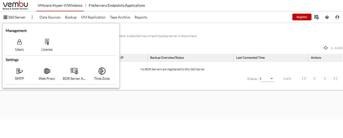The height and width of the screenshot is (138, 343).
Task: Open SMTP settings icon
Action: tap(19, 71)
